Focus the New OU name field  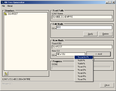71,54
